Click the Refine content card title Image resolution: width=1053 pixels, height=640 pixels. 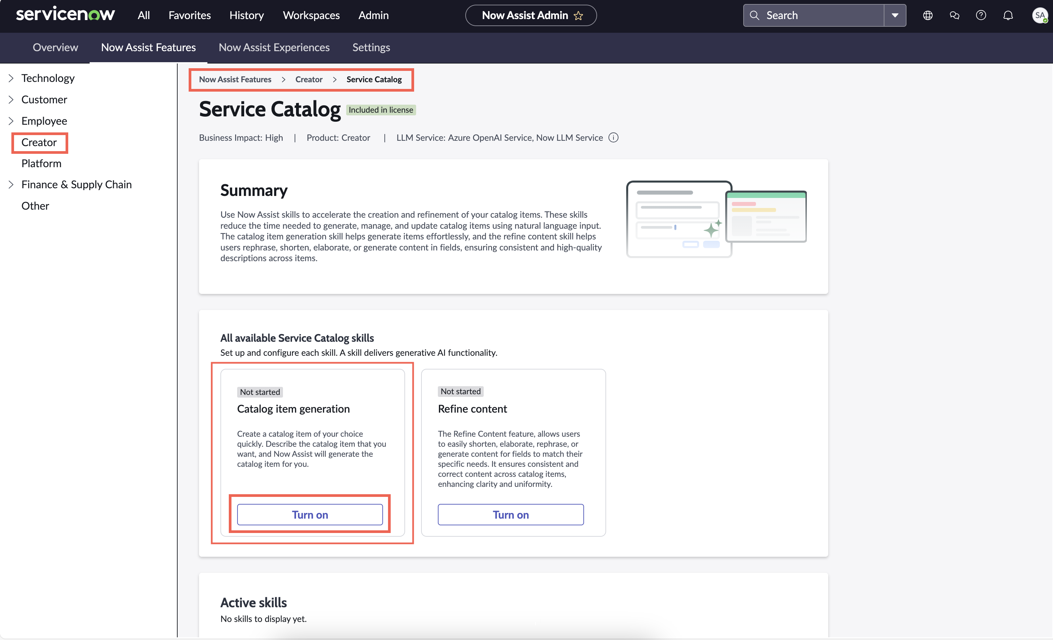[x=472, y=409]
